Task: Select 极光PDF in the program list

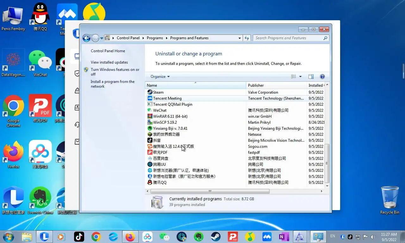Action: point(235,153)
